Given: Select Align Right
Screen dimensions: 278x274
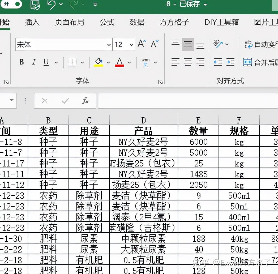Looking at the screenshot, I should 200,62.
